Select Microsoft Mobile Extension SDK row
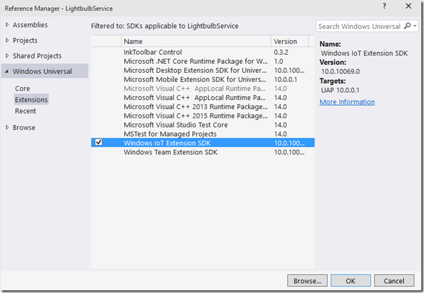424x293 pixels. pyautogui.click(x=203, y=79)
